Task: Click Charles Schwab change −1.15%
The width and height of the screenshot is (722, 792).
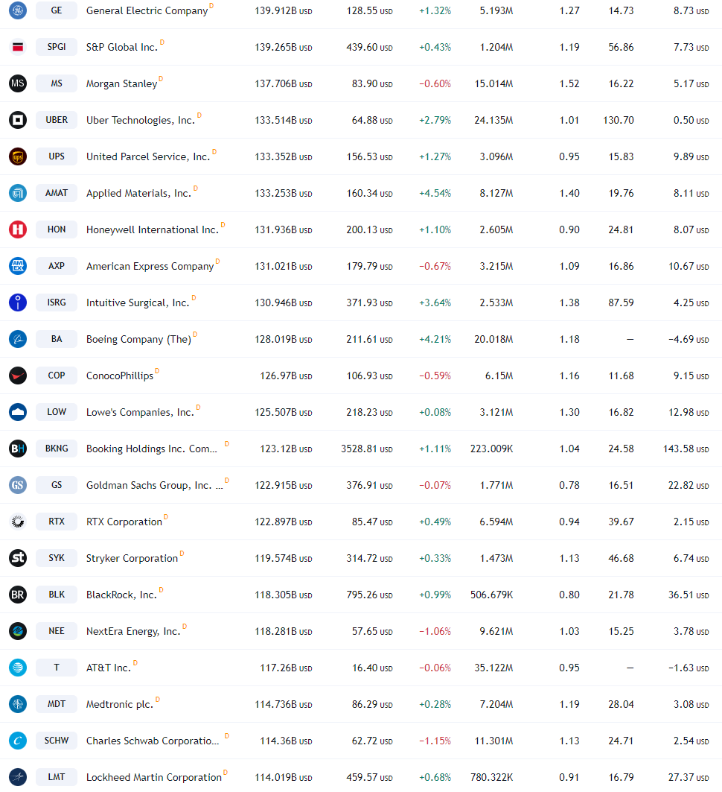Action: tap(435, 741)
